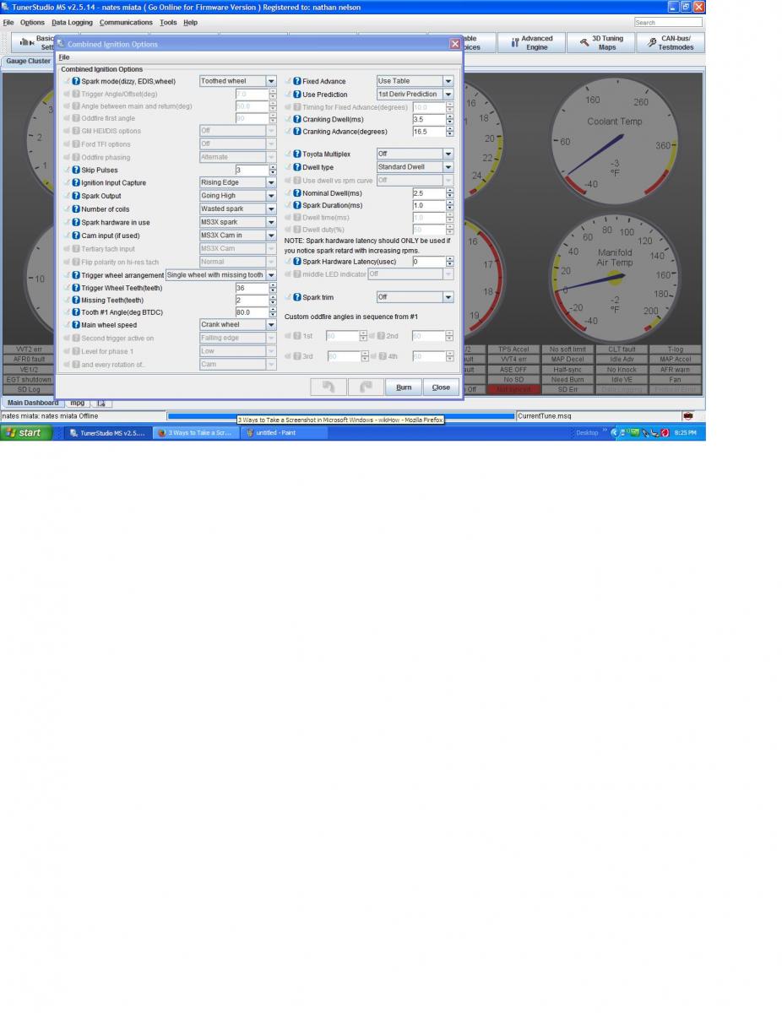Open the Cam input dropdown
Image resolution: width=782 pixels, height=1013 pixels.
pyautogui.click(x=238, y=236)
